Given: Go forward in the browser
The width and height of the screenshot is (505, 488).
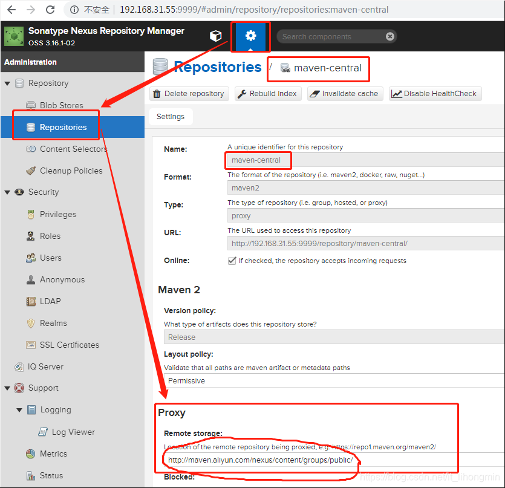Looking at the screenshot, I should (31, 10).
